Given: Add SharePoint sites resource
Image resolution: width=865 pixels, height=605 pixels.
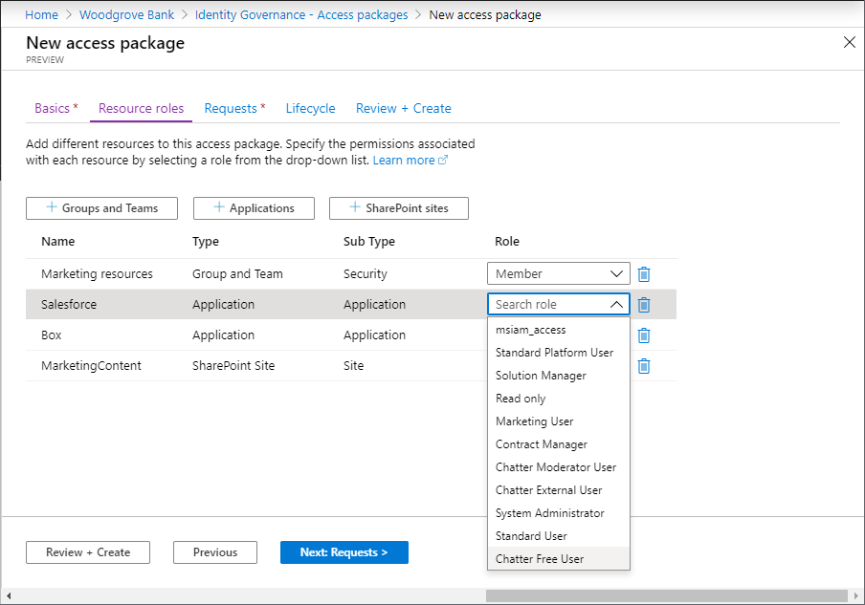Looking at the screenshot, I should point(398,208).
